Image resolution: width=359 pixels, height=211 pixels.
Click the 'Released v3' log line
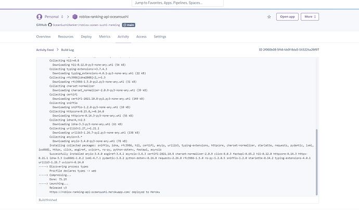click(x=58, y=188)
